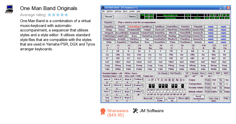Play the C#m7 chord button
The width and height of the screenshot is (236, 124).
(118, 62)
